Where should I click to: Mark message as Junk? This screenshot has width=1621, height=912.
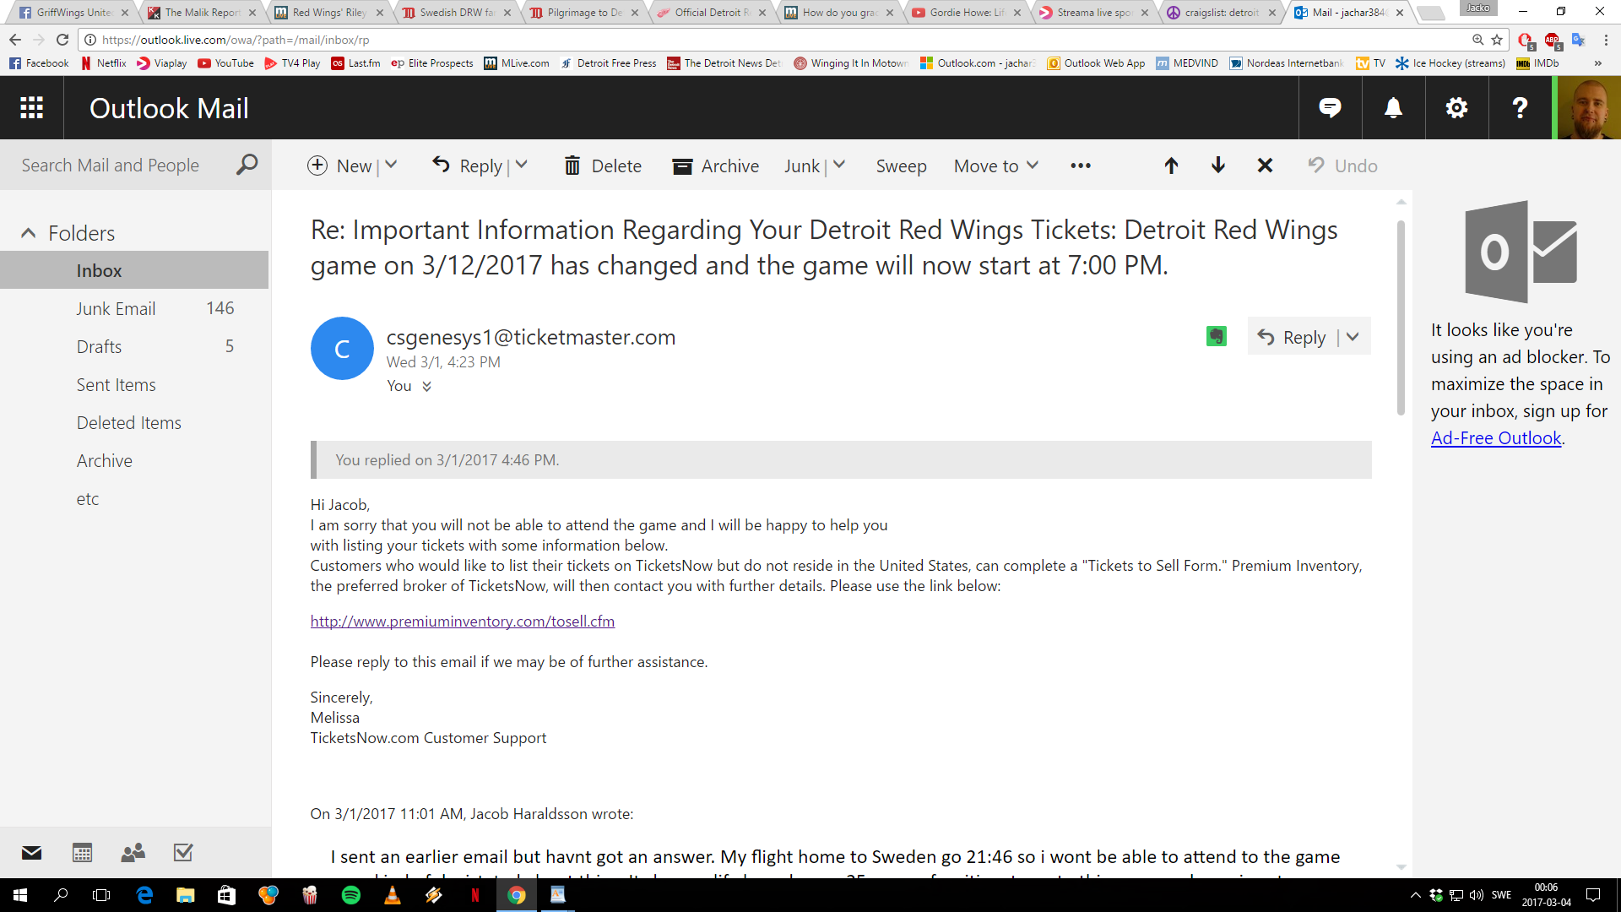801,166
